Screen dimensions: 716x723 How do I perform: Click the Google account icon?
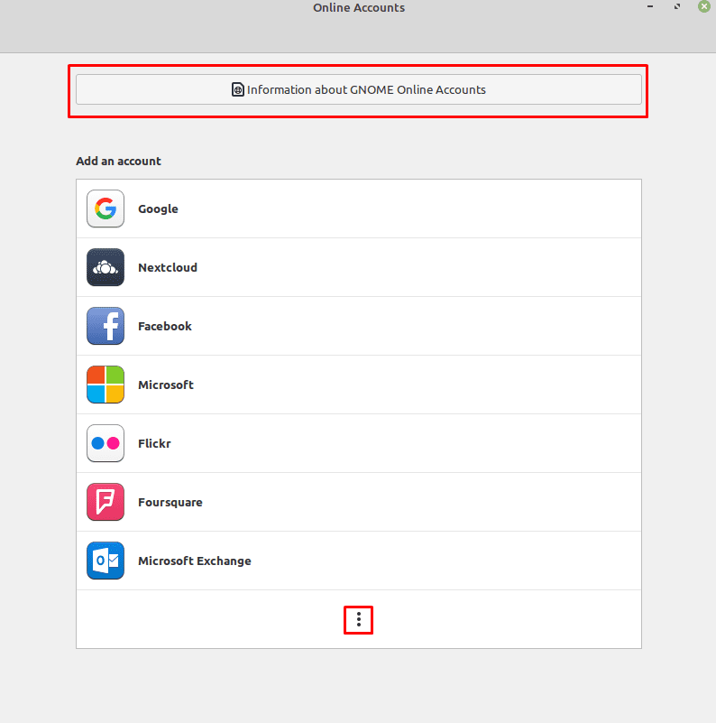106,209
